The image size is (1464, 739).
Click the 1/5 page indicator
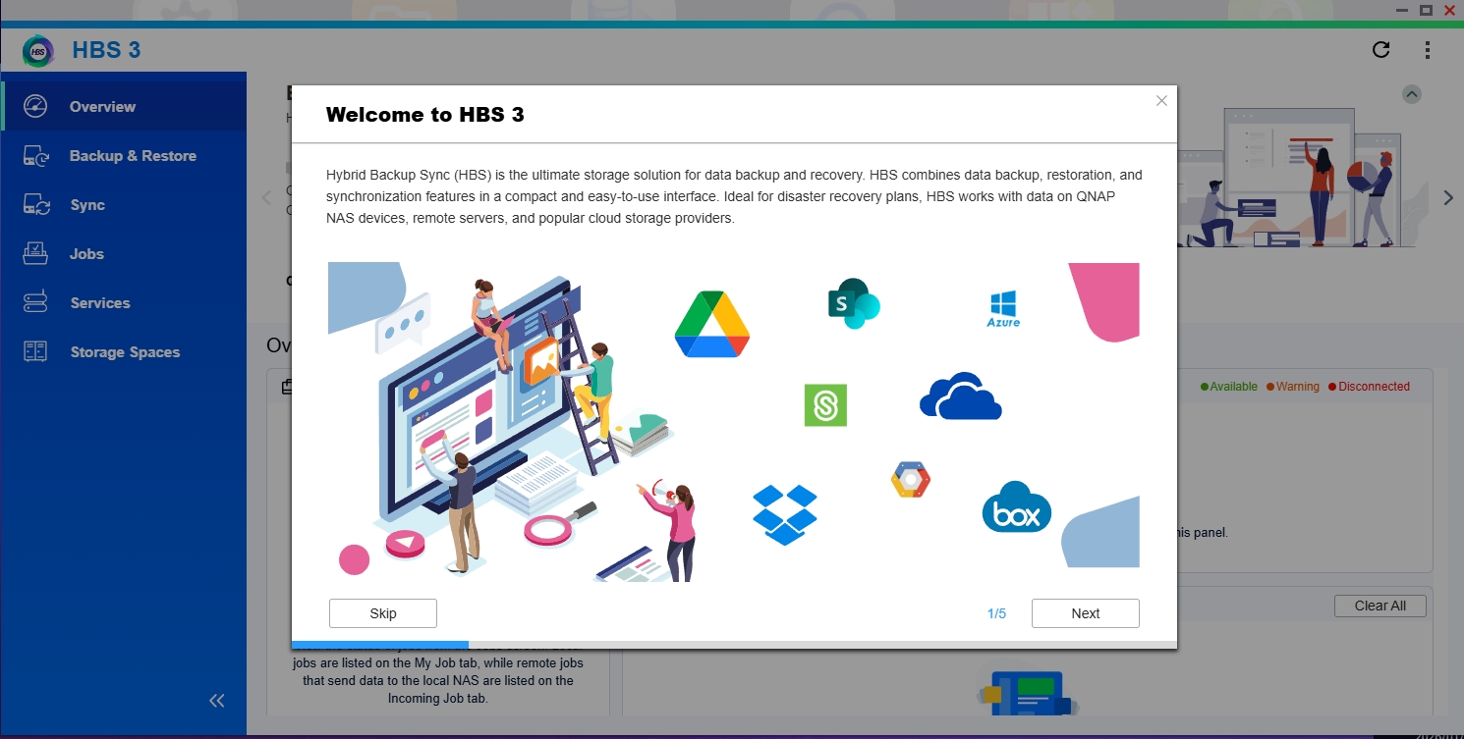[996, 613]
